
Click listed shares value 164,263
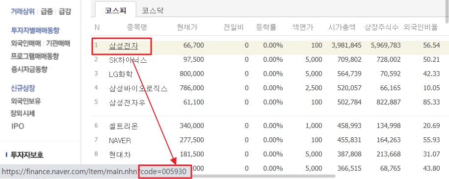click(389, 140)
